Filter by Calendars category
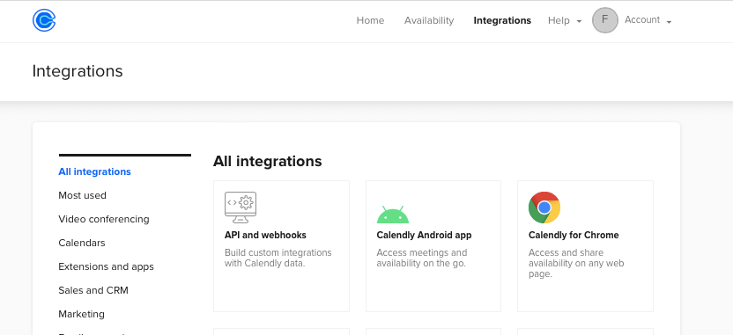Viewport: 733px width, 335px height. (82, 243)
